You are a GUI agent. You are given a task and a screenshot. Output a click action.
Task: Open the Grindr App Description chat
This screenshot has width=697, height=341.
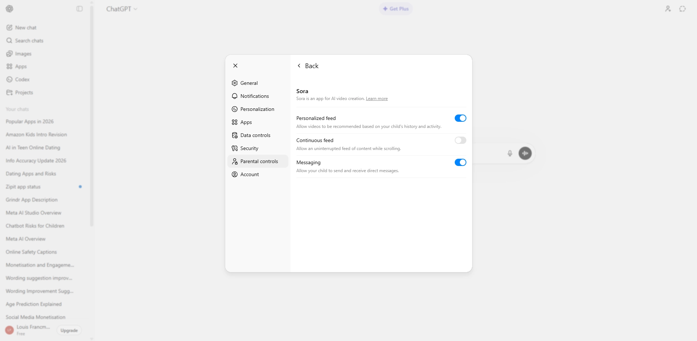[32, 200]
